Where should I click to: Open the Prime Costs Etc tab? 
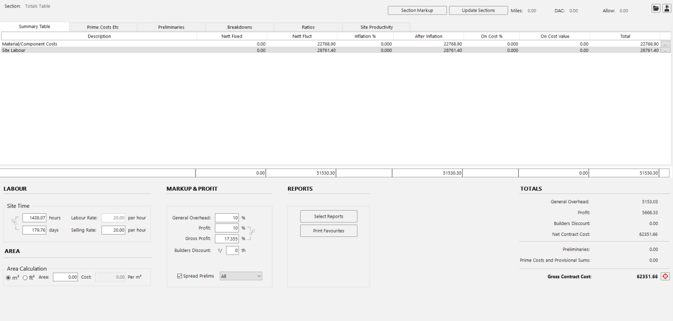(x=103, y=27)
